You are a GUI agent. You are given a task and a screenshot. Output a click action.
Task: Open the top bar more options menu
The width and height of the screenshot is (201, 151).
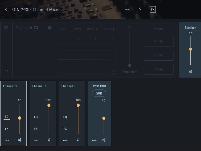tap(127, 9)
